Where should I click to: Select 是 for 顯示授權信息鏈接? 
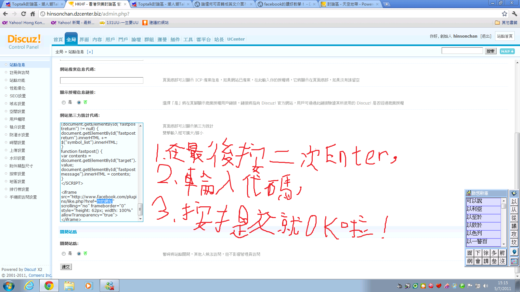point(64,103)
